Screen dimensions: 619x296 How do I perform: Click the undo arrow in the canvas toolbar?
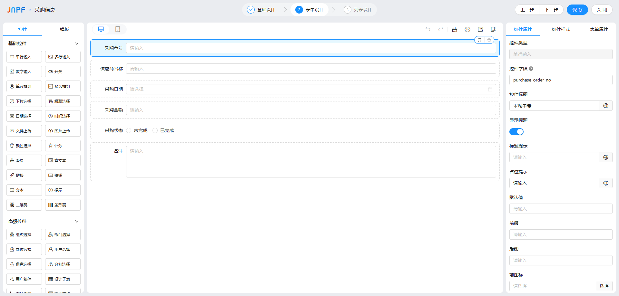(x=428, y=29)
